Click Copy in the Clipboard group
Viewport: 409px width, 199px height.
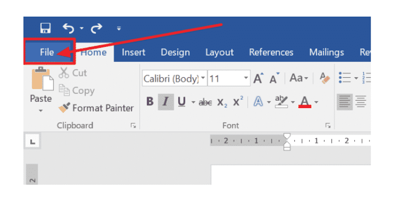(x=76, y=90)
